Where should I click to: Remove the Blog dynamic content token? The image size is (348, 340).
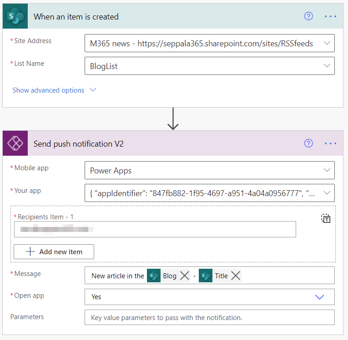(x=184, y=276)
